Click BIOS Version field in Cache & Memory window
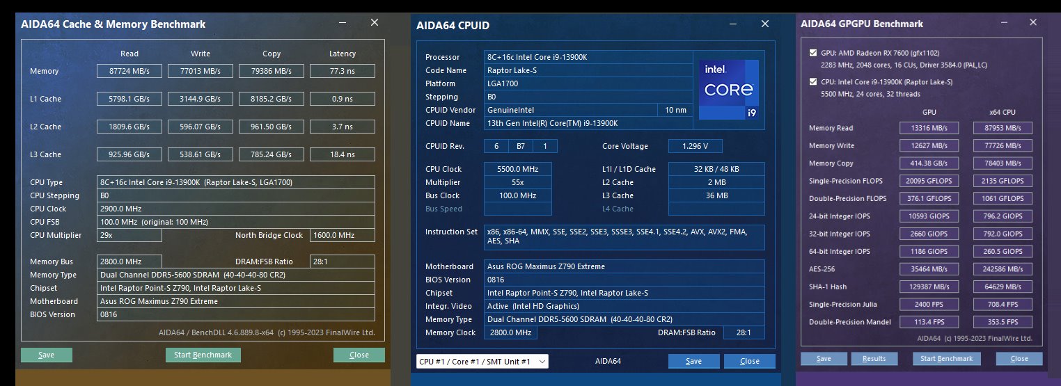1061x386 pixels. pyautogui.click(x=236, y=314)
